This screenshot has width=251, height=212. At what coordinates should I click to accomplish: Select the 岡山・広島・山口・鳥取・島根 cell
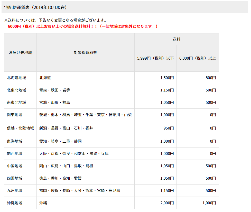coord(66,166)
